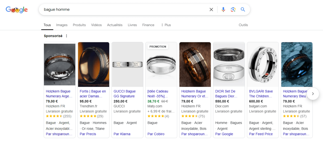Open link Idée Cadeau Noël -35%

click(158, 94)
